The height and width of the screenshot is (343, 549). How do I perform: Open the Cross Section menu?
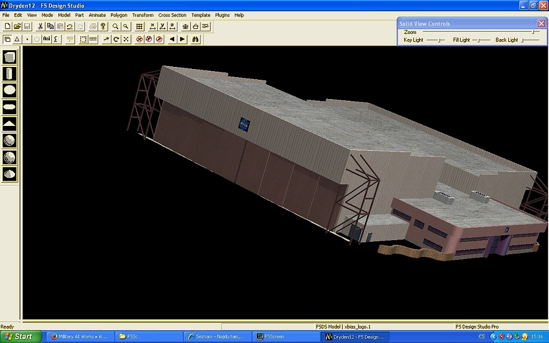pos(172,15)
